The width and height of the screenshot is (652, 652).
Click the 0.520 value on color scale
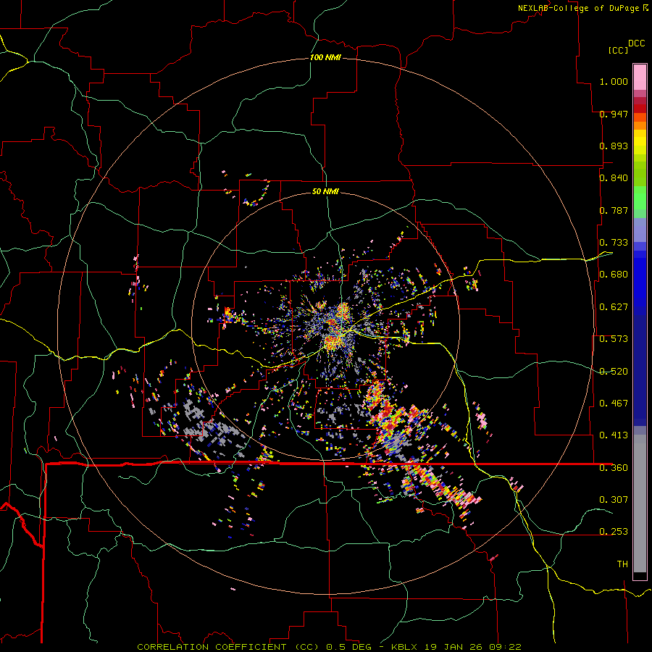tap(614, 372)
